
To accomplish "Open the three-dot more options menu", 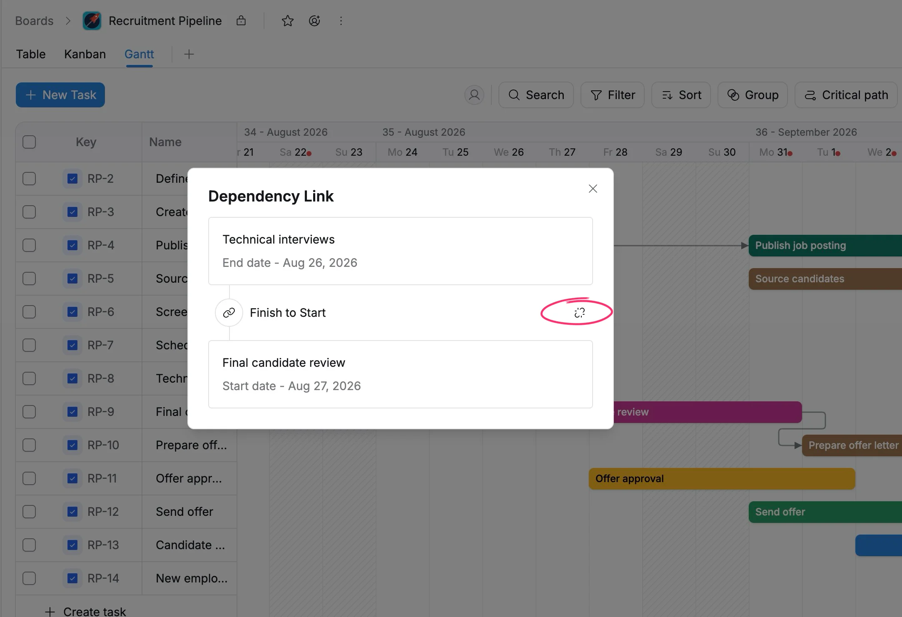I will pyautogui.click(x=341, y=21).
